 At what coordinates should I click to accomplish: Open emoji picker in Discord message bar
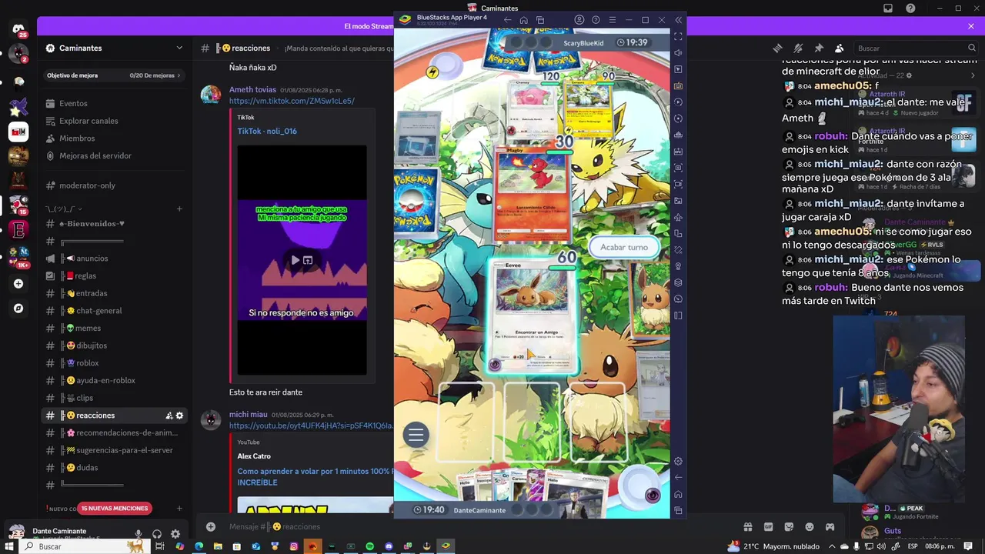coord(810,527)
